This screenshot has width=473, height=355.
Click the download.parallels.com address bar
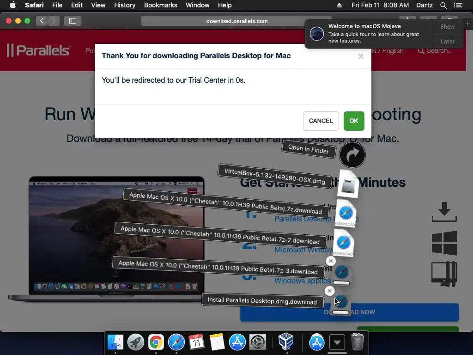(236, 21)
